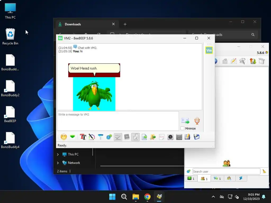Expand This PC in Explorer sidebar
271x203 pixels.
click(58, 154)
